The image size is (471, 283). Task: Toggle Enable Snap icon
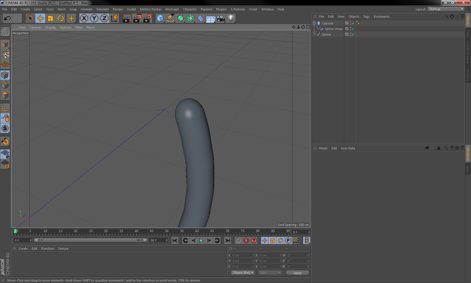coord(5,141)
